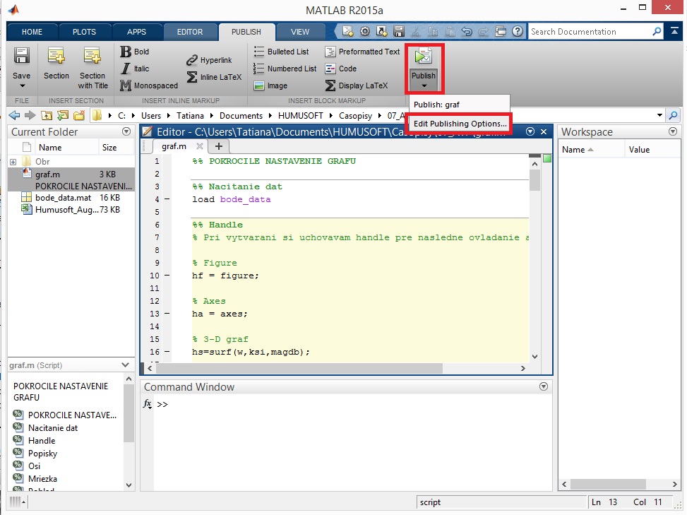Switch to the EDITOR tab
The image size is (687, 515).
click(190, 32)
